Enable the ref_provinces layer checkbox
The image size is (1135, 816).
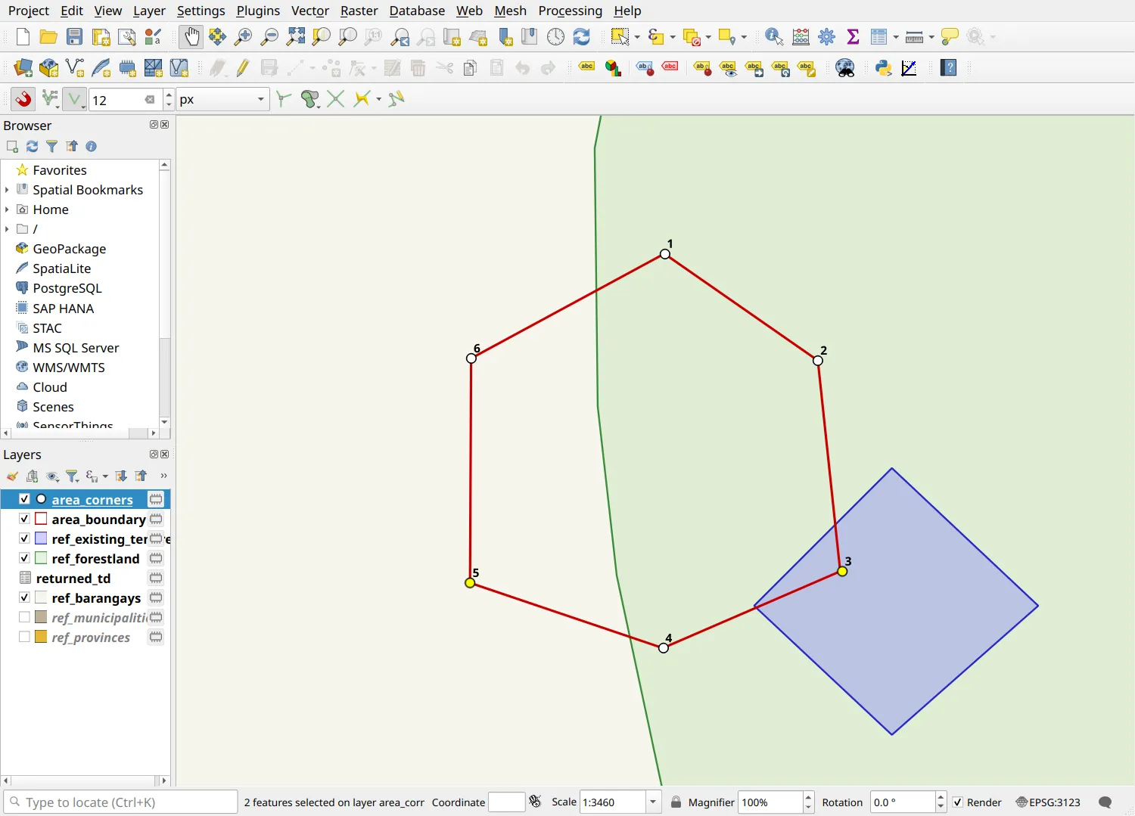tap(24, 637)
